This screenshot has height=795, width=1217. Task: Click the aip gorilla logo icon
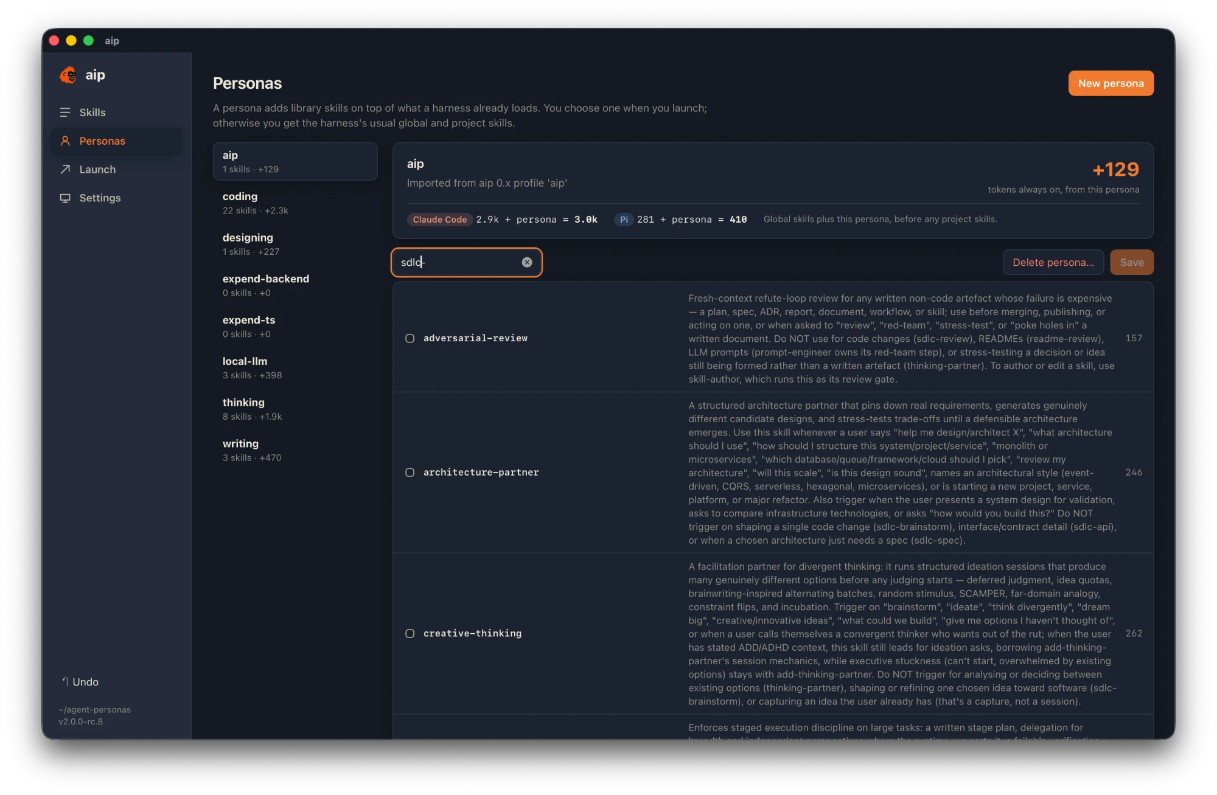68,75
